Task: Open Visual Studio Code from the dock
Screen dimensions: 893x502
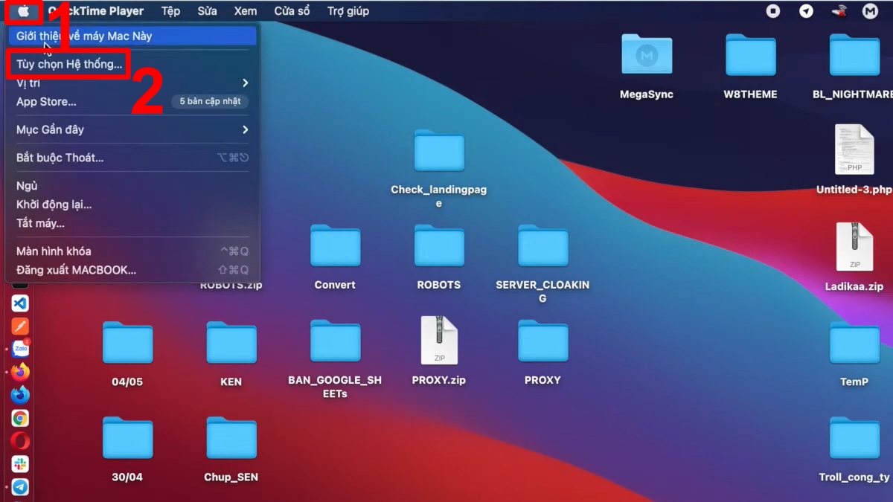Action: (20, 303)
